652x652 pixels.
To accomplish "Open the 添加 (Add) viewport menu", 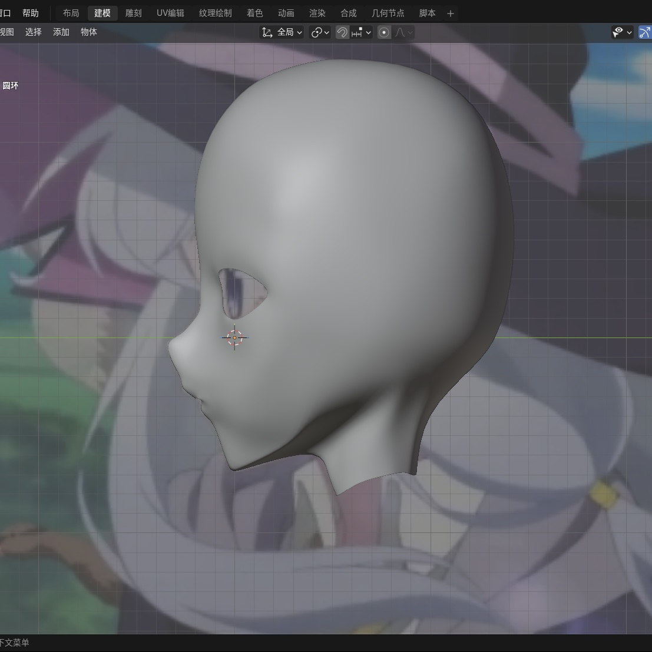I will [61, 32].
